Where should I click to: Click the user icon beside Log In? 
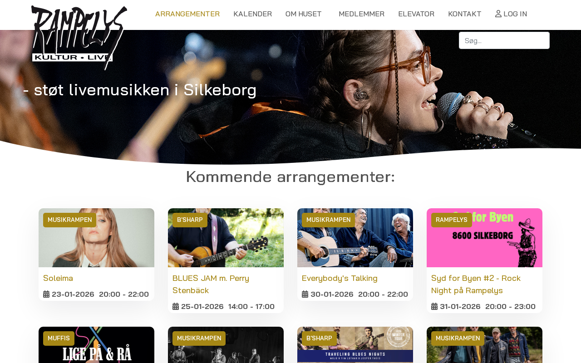498,14
